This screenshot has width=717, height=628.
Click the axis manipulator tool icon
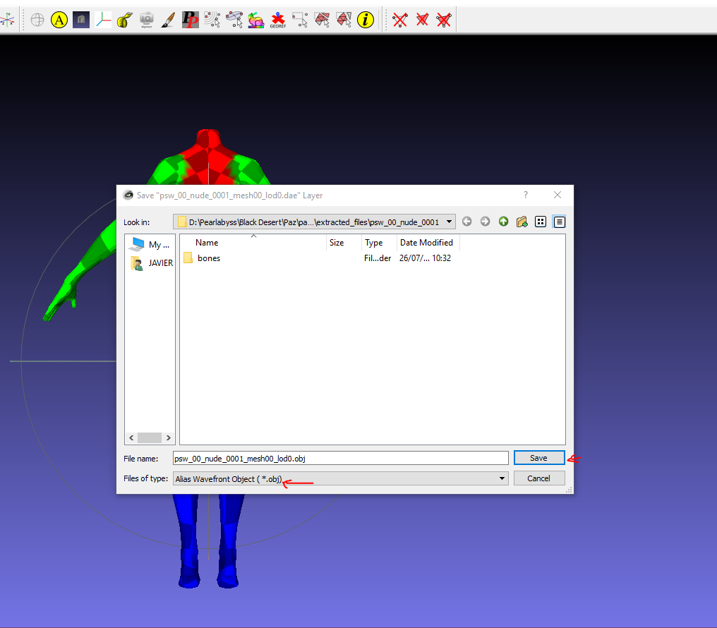tap(103, 20)
